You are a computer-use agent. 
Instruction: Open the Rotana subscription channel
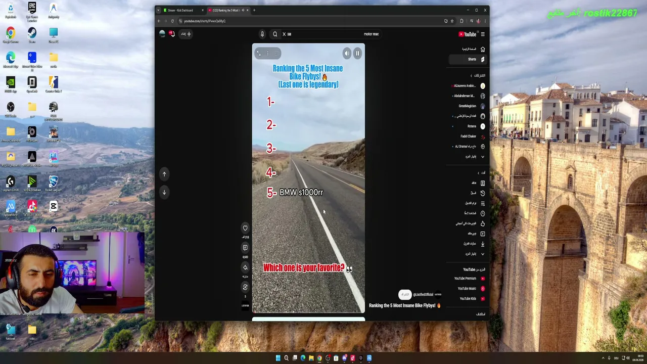[x=468, y=126]
